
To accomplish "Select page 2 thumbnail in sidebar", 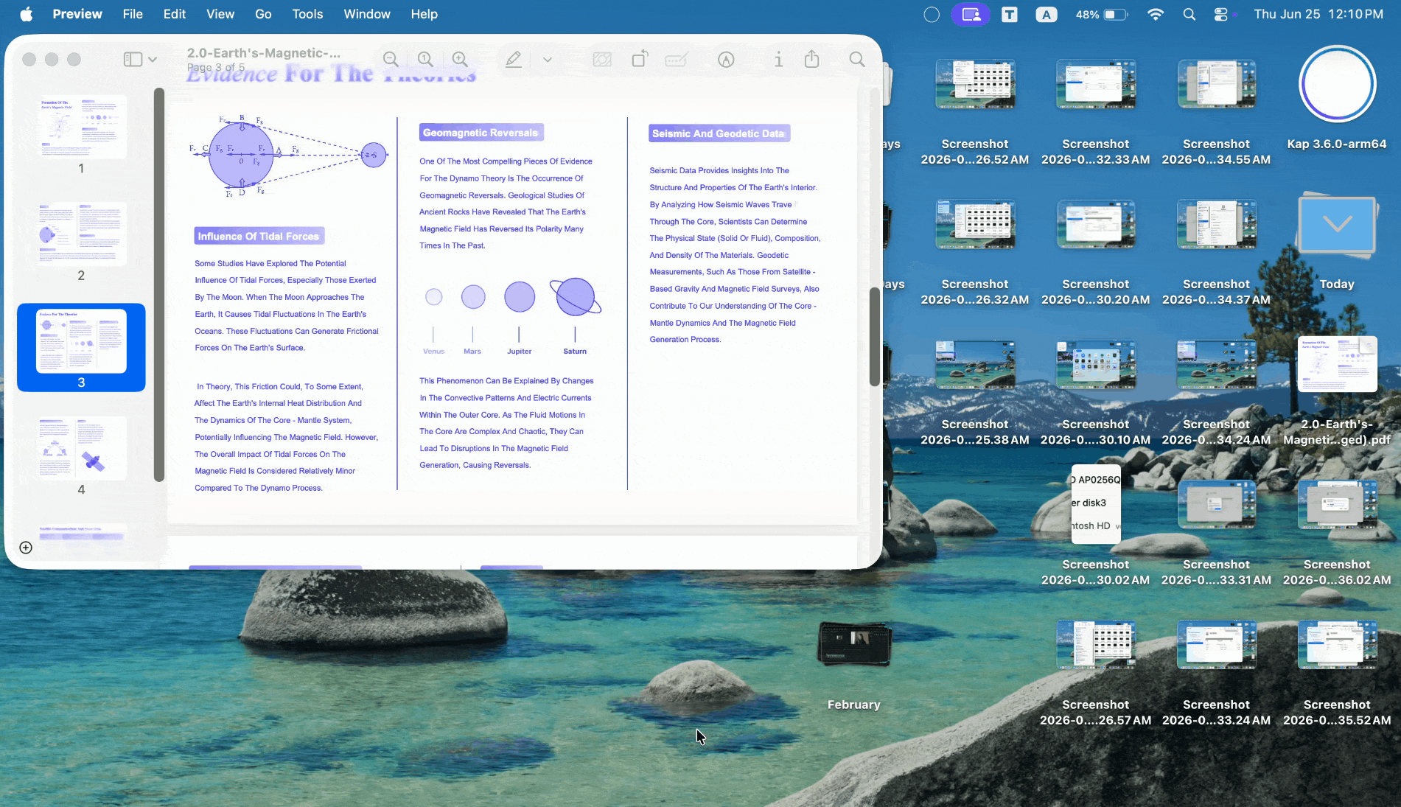I will click(81, 234).
